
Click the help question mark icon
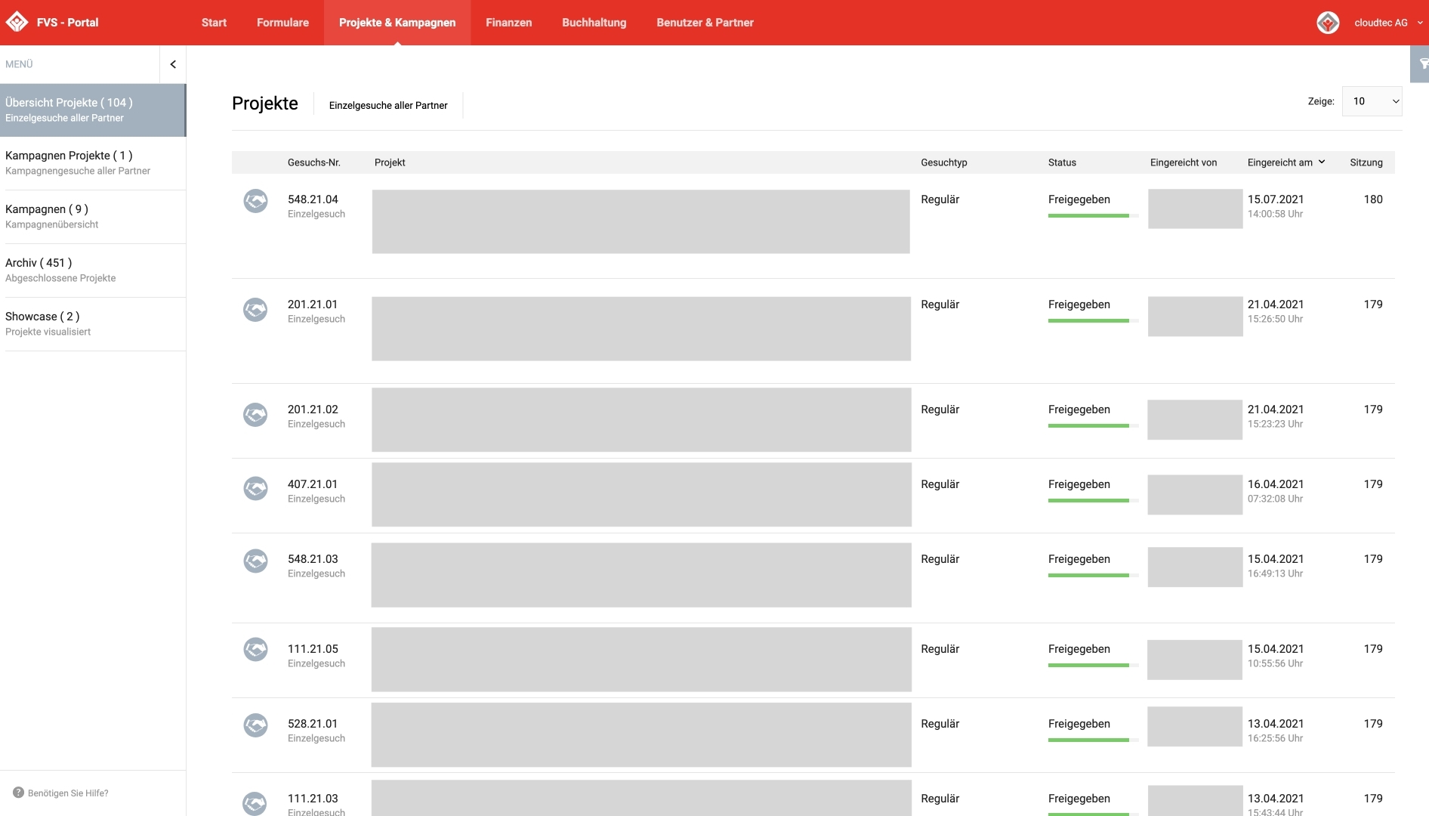click(x=18, y=793)
